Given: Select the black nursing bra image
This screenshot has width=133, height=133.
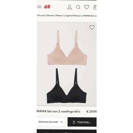Looking at the screenshot, I should click(x=66, y=86).
